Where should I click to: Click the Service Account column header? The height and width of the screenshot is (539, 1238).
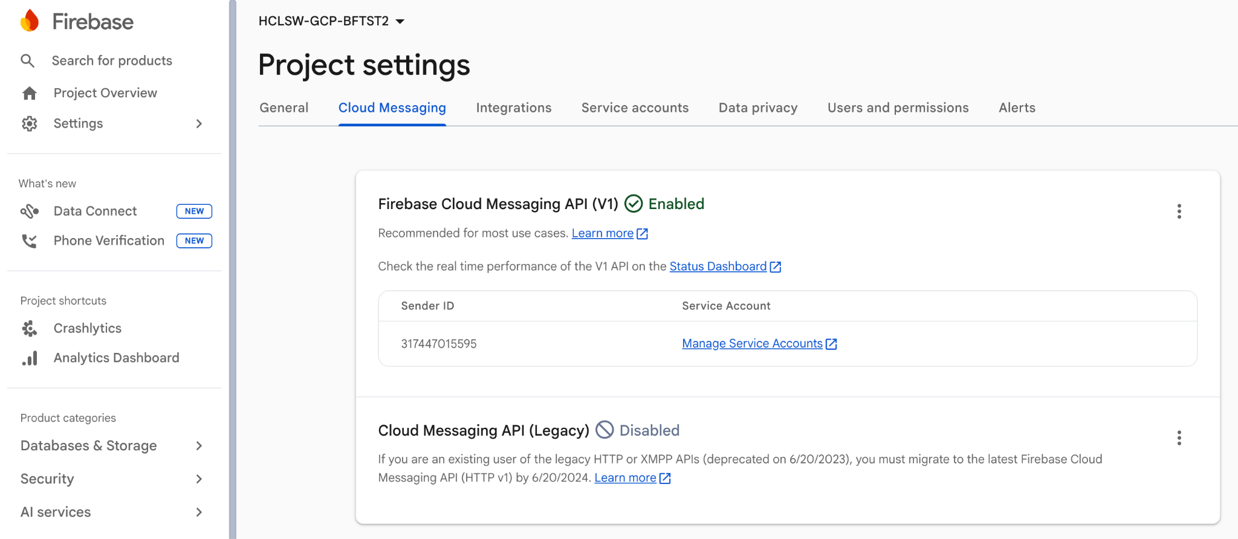point(726,306)
